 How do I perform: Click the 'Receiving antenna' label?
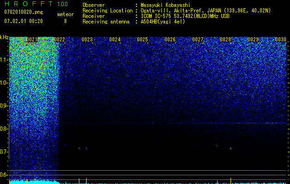click(106, 22)
